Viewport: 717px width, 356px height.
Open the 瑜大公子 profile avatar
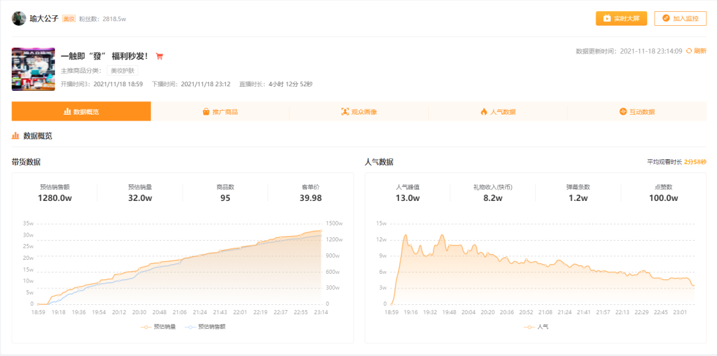click(x=19, y=19)
